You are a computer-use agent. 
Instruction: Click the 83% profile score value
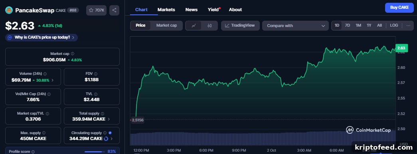tap(112, 152)
